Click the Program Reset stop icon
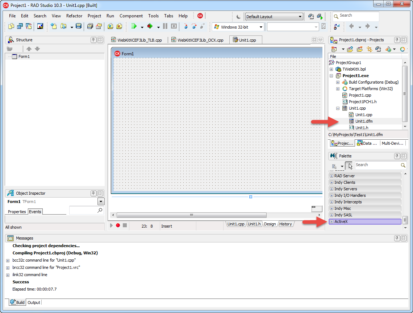 point(174,26)
